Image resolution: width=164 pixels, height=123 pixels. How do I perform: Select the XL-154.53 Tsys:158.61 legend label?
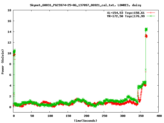(x=126, y=13)
